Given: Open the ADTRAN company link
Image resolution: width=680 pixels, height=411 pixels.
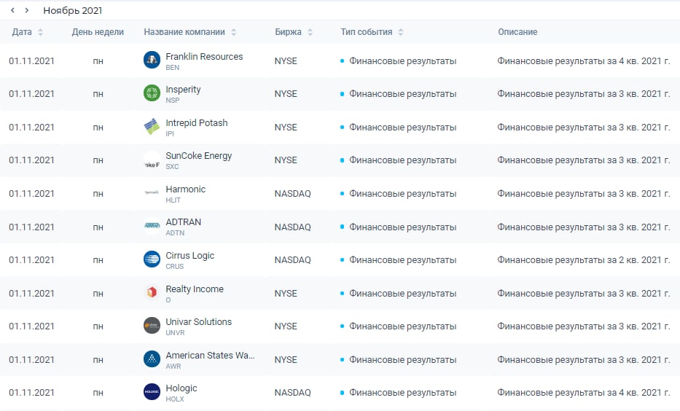Looking at the screenshot, I should pyautogui.click(x=184, y=222).
